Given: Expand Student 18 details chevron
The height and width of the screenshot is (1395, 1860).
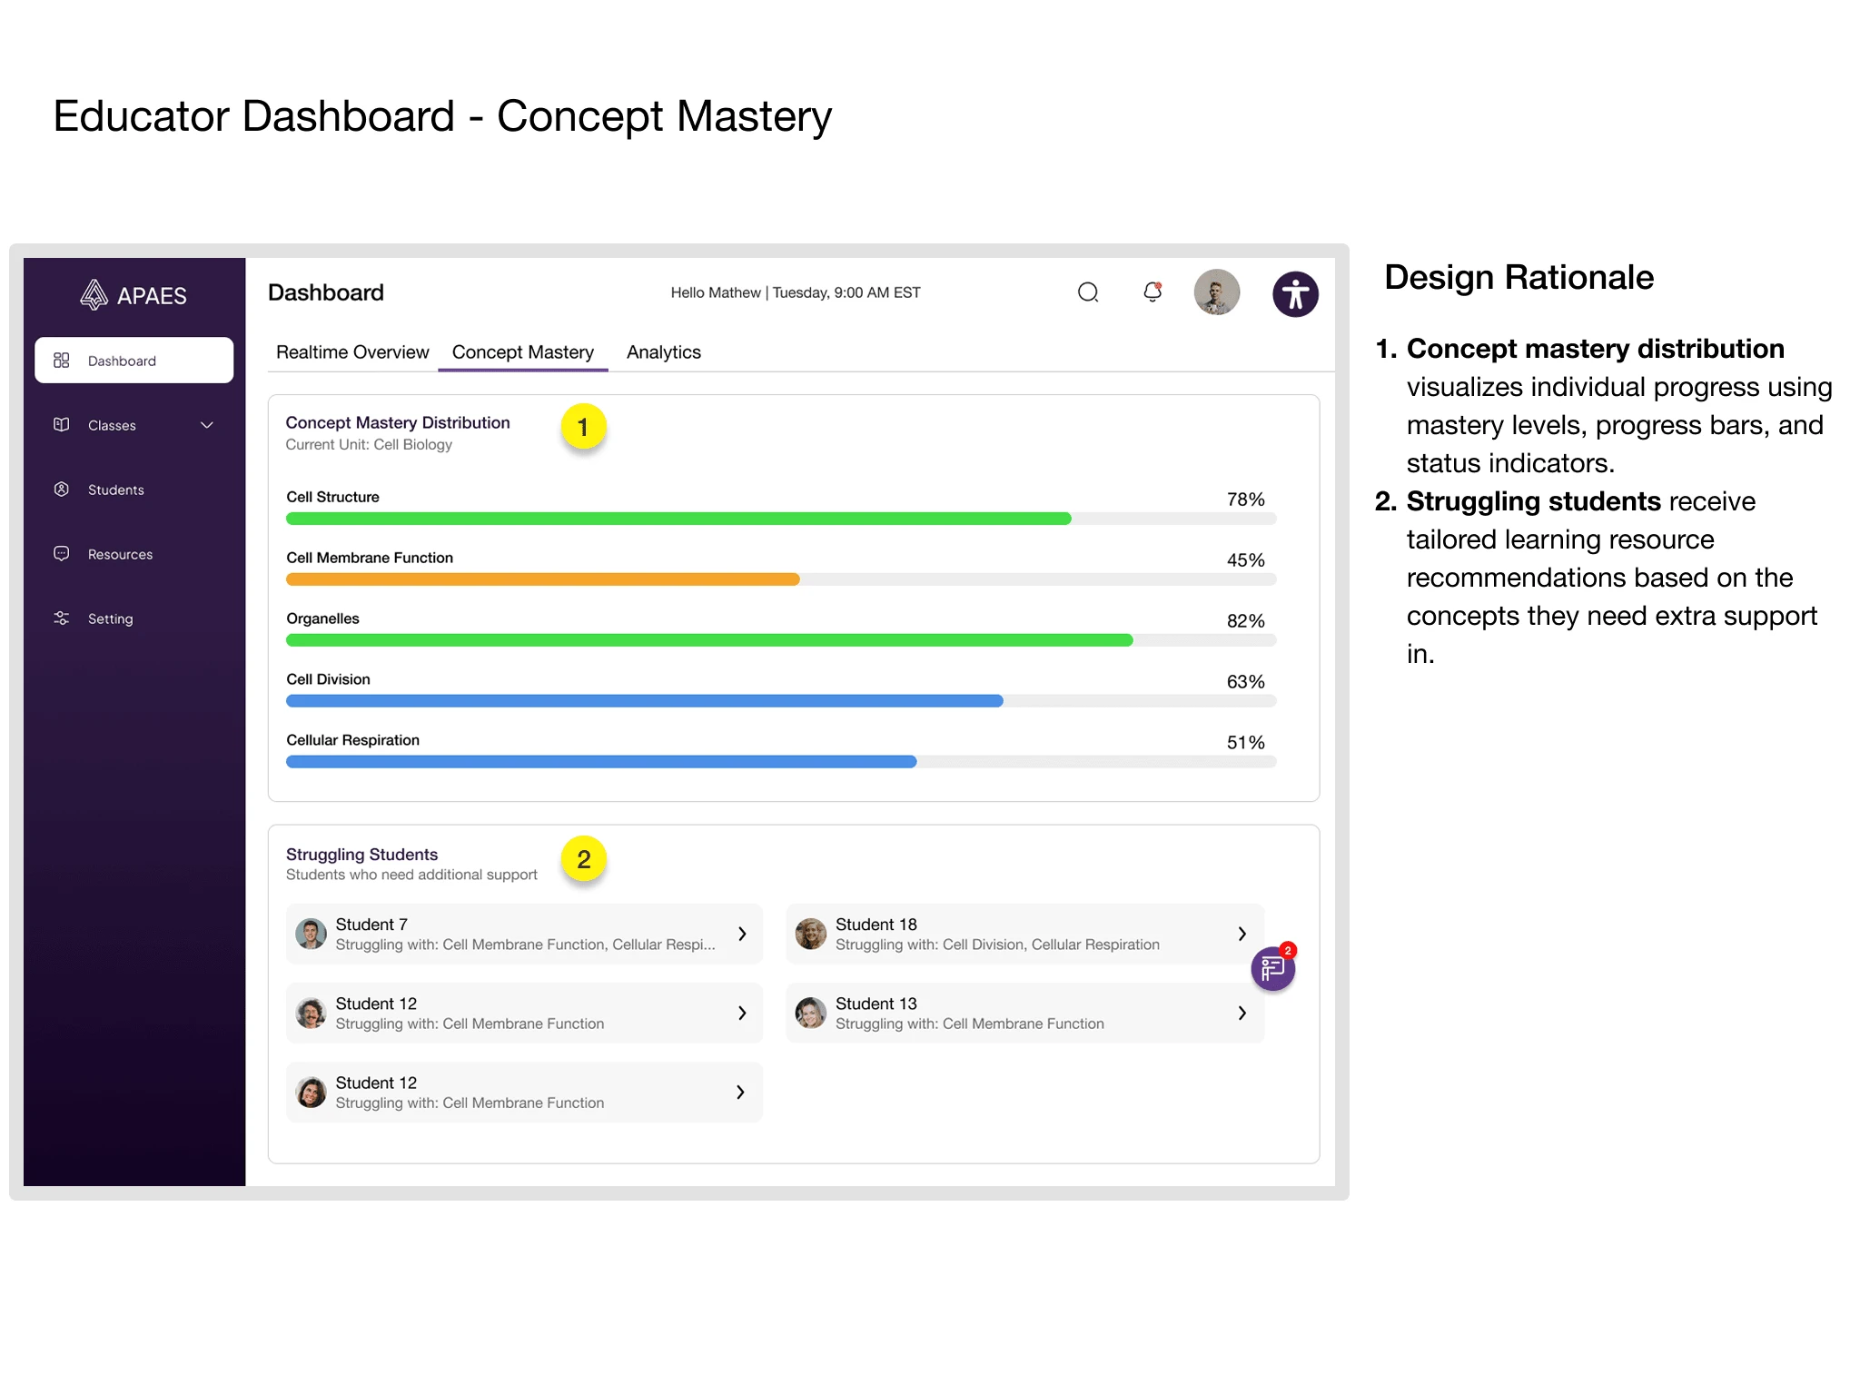Looking at the screenshot, I should [x=1242, y=934].
